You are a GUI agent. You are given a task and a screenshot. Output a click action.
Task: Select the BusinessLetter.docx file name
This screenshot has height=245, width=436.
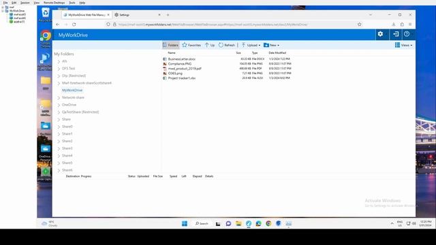pyautogui.click(x=182, y=59)
